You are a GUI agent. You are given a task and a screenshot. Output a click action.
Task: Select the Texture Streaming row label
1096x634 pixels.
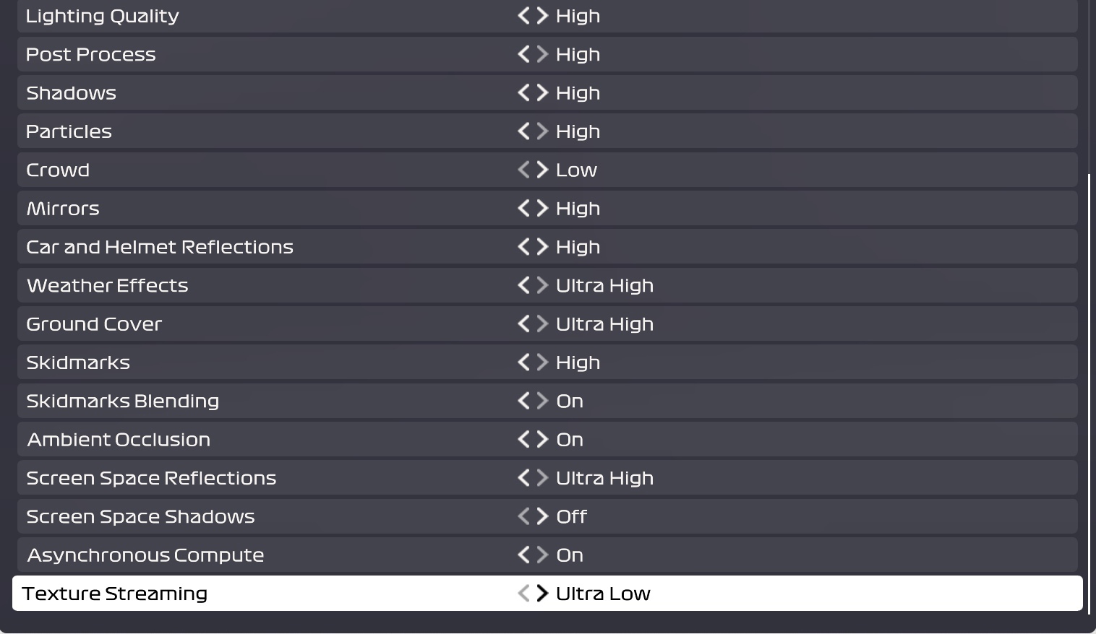115,594
